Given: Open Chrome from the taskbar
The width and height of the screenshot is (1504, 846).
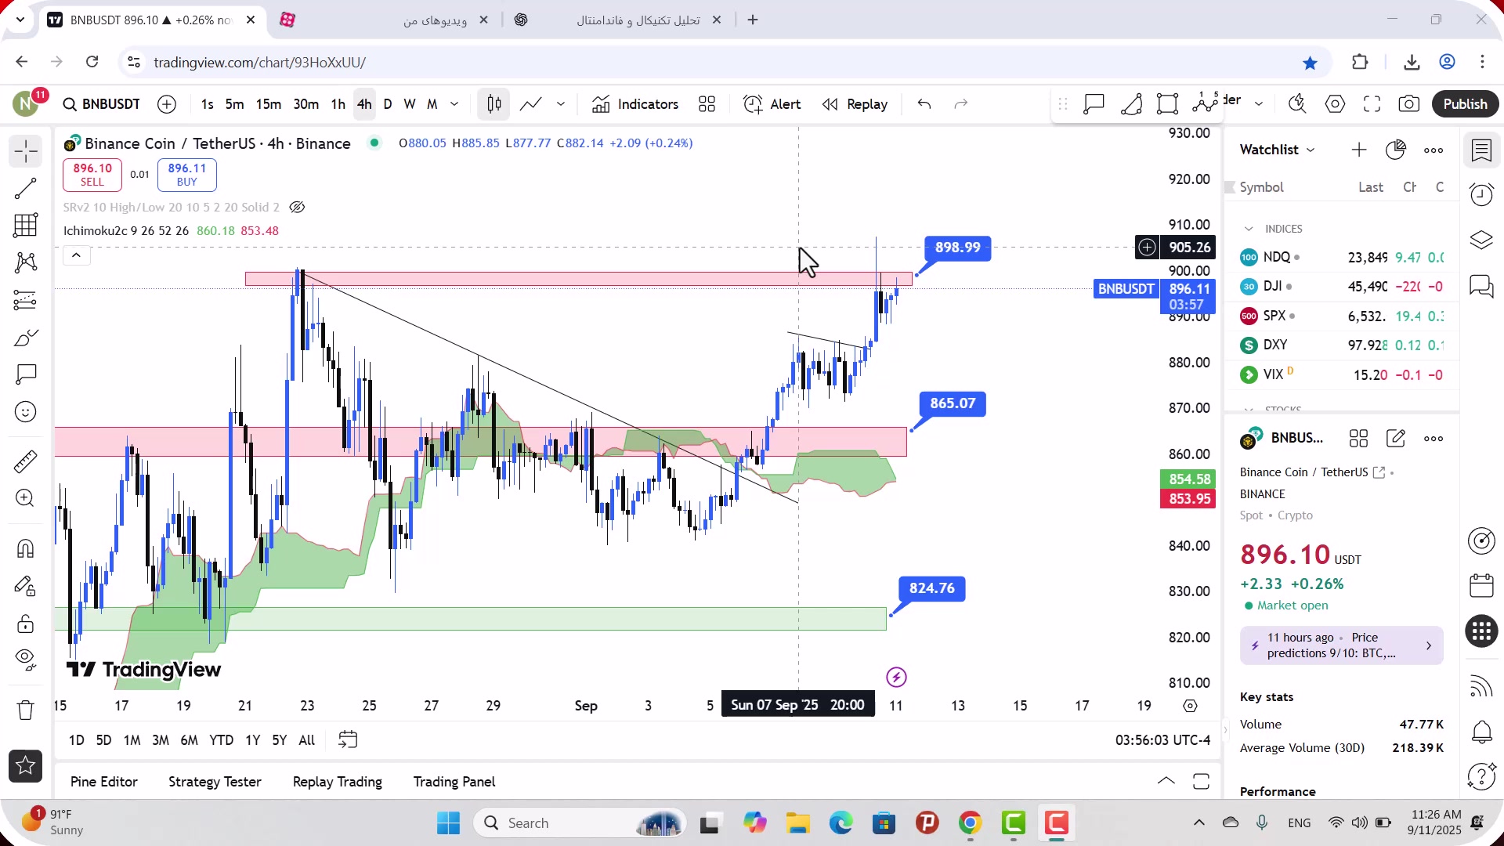Looking at the screenshot, I should [970, 823].
